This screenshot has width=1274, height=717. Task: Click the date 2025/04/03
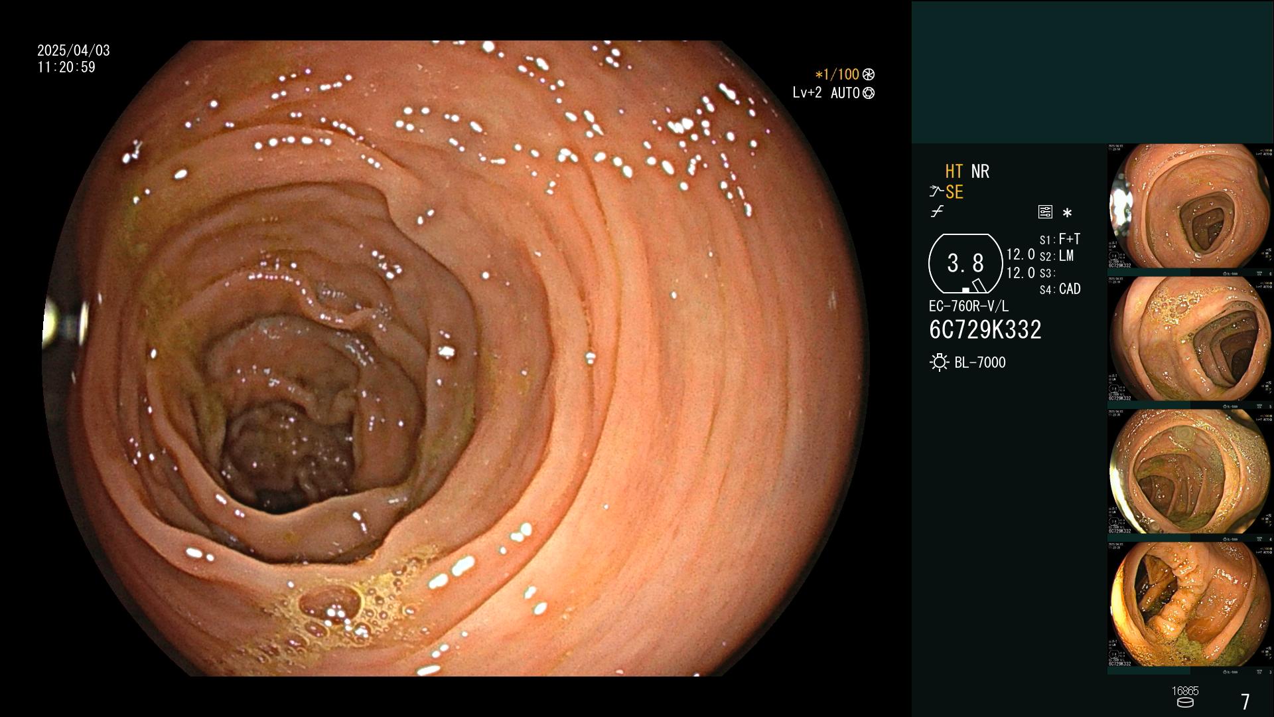coord(74,50)
